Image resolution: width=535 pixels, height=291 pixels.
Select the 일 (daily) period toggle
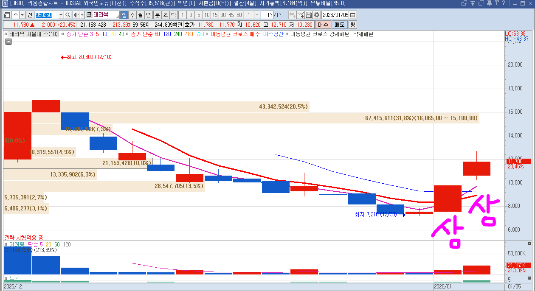coord(124,15)
